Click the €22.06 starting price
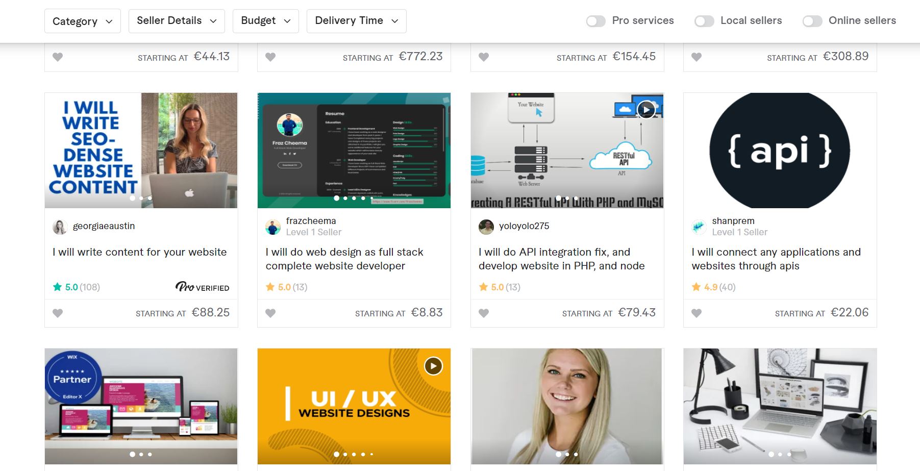This screenshot has height=471, width=920. [850, 312]
